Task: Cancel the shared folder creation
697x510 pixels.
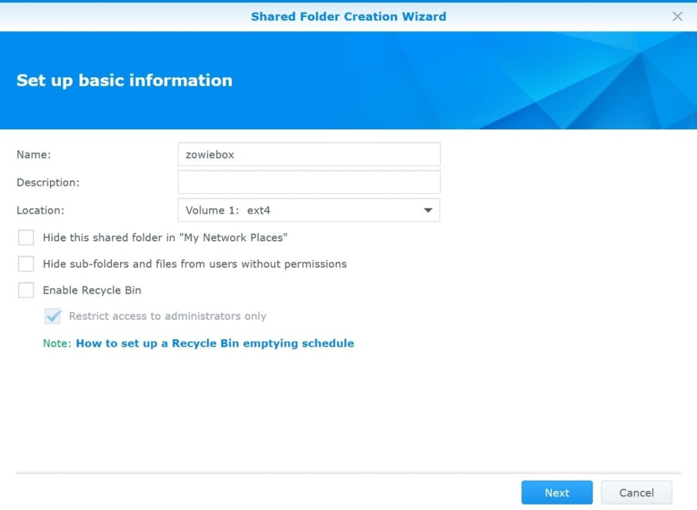Action: (x=636, y=493)
